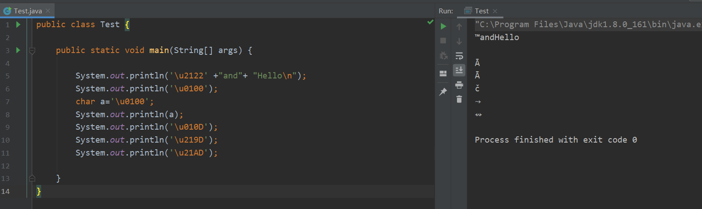702x209 pixels.
Task: Click "String[] args" parameter at line 3
Action: (206, 50)
